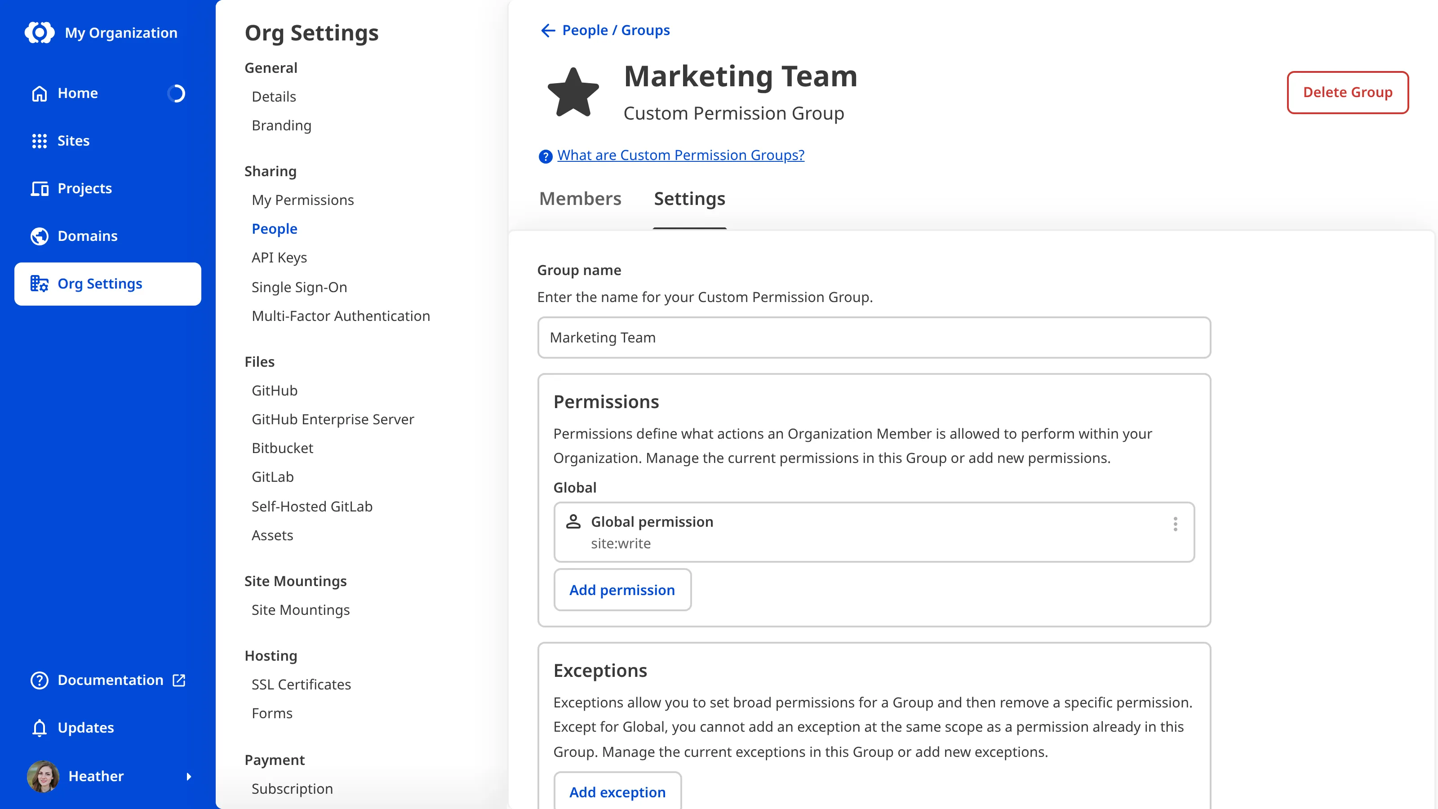
Task: Open the Updates bell icon
Action: pos(40,728)
